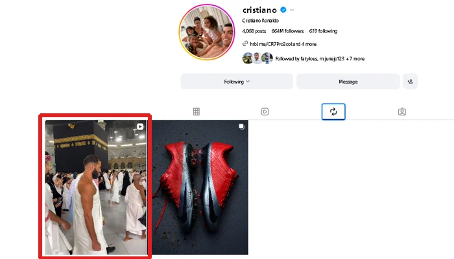Open the tagged photos tab icon

(x=402, y=111)
